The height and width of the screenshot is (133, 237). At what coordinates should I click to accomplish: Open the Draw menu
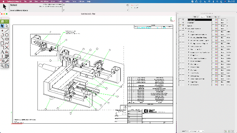click(53, 1)
